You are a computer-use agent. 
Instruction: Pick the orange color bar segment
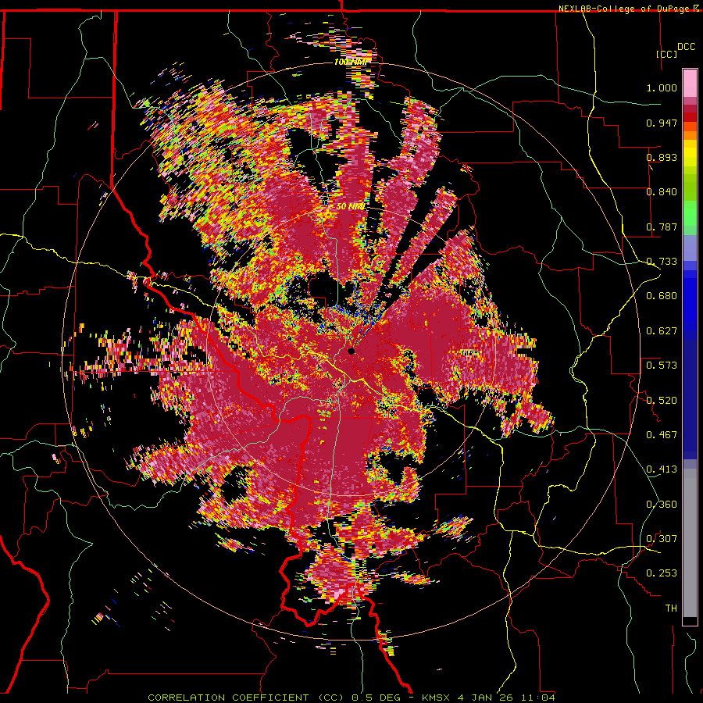pyautogui.click(x=690, y=135)
